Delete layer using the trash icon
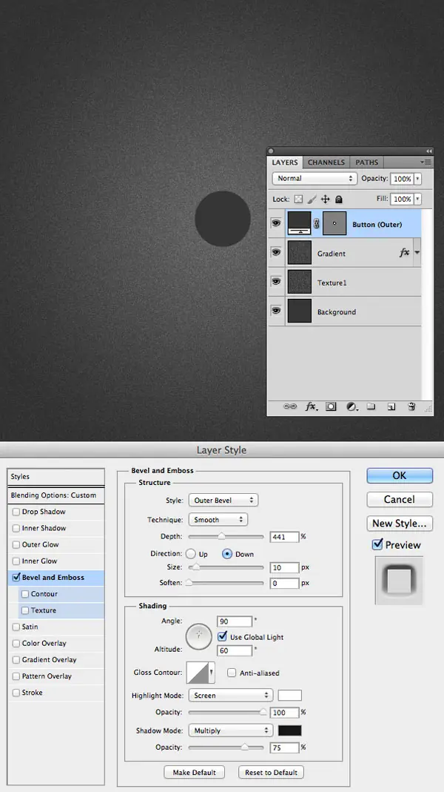Image resolution: width=444 pixels, height=792 pixels. tap(411, 406)
